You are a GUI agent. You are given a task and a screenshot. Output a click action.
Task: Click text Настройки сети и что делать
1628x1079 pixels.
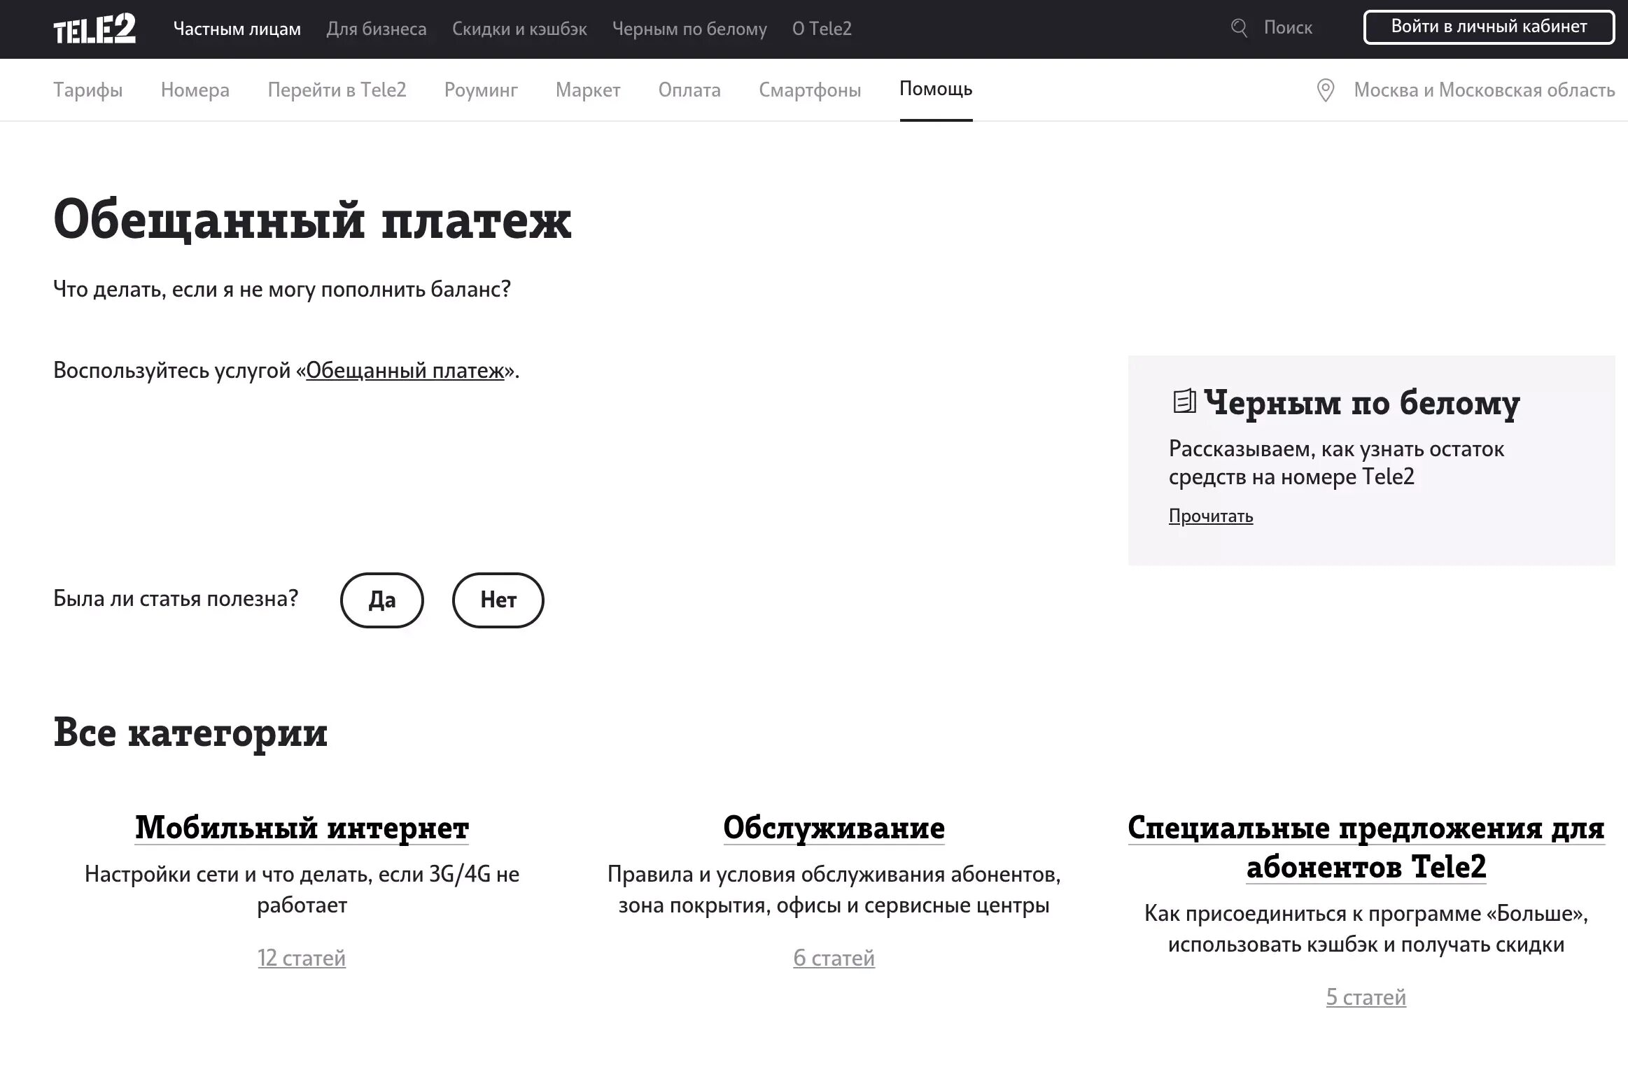[x=302, y=889]
